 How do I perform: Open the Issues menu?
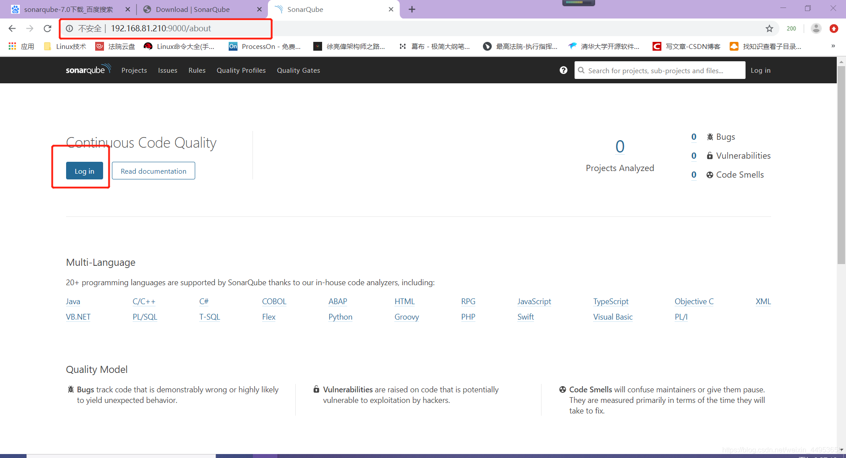coord(168,71)
